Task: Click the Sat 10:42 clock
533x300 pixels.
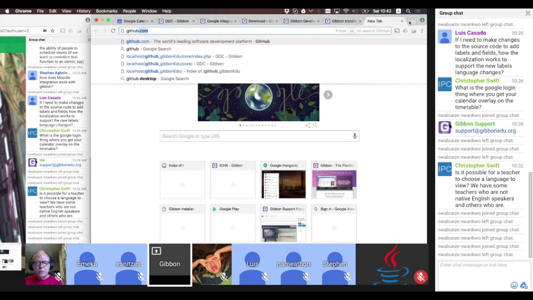Action: (382, 11)
